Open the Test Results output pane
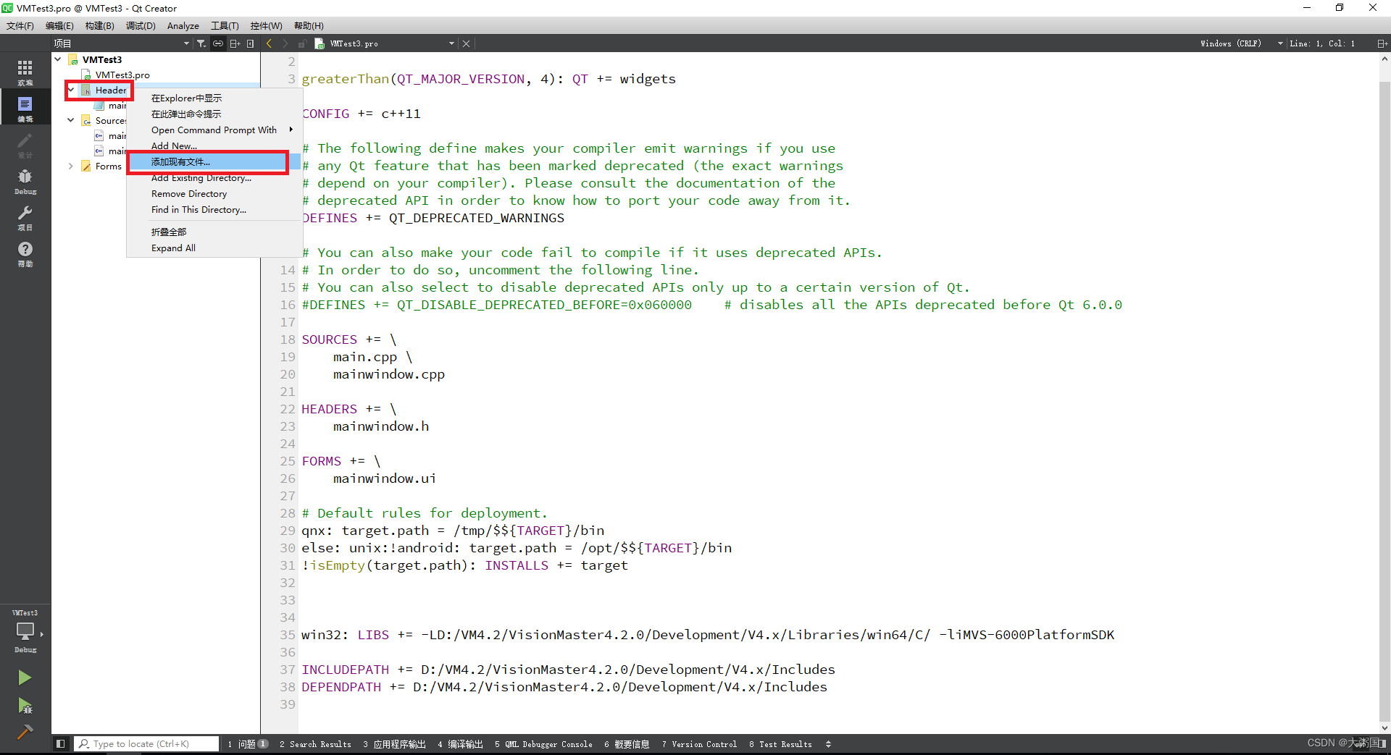The image size is (1391, 755). [780, 744]
